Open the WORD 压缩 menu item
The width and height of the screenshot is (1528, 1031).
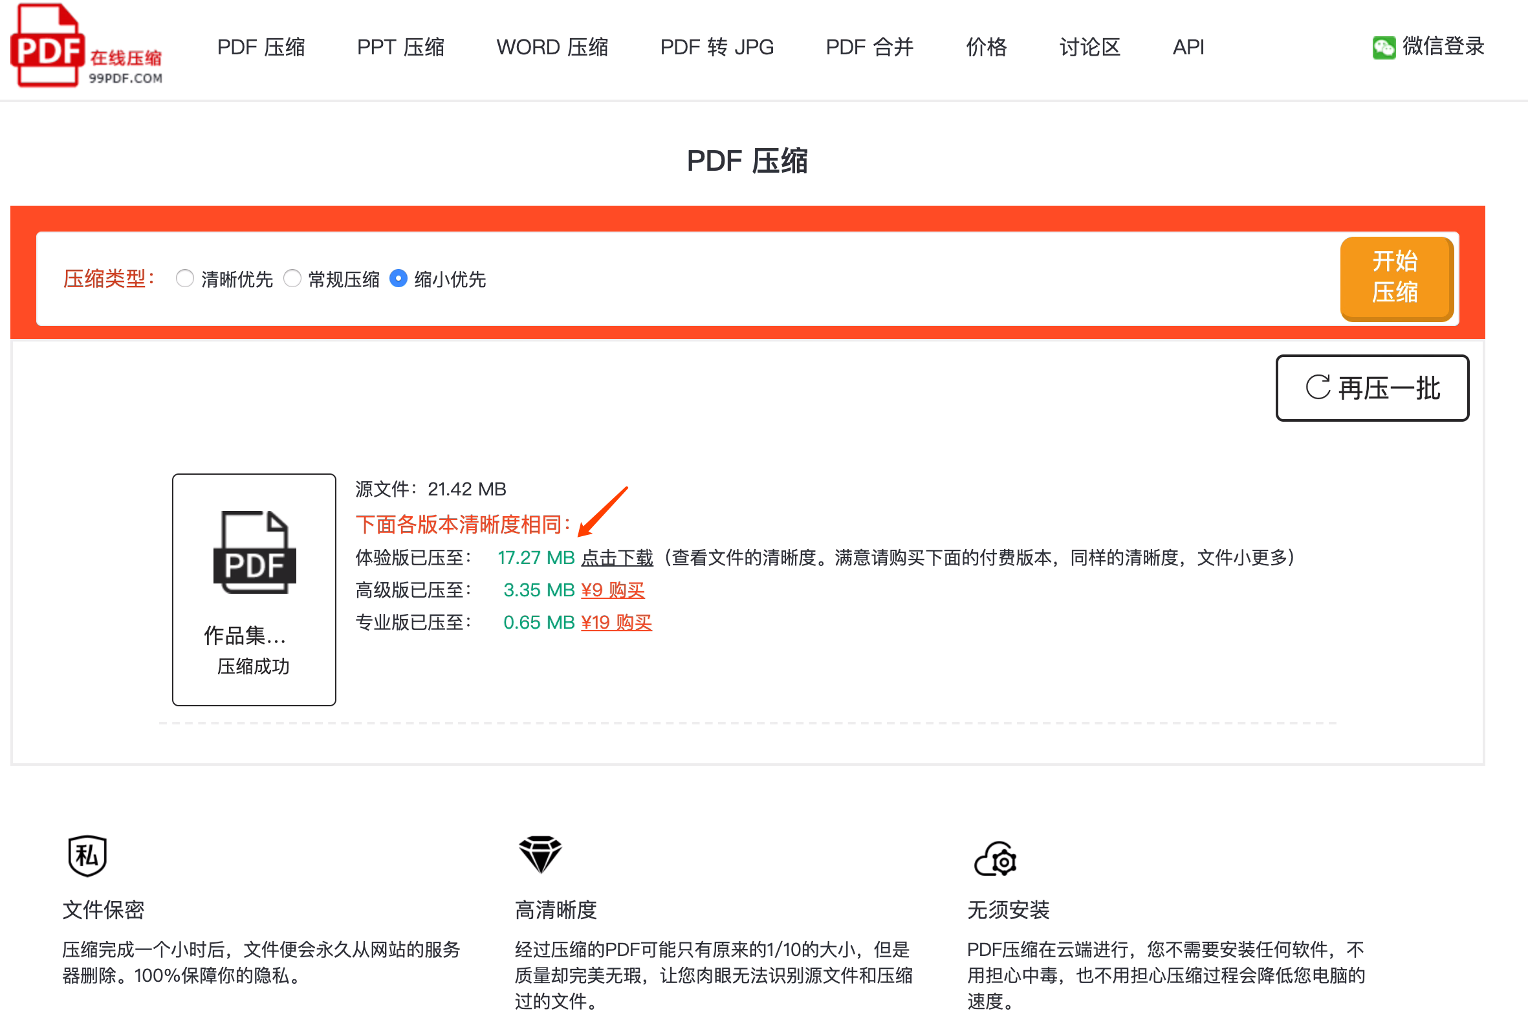tap(552, 47)
